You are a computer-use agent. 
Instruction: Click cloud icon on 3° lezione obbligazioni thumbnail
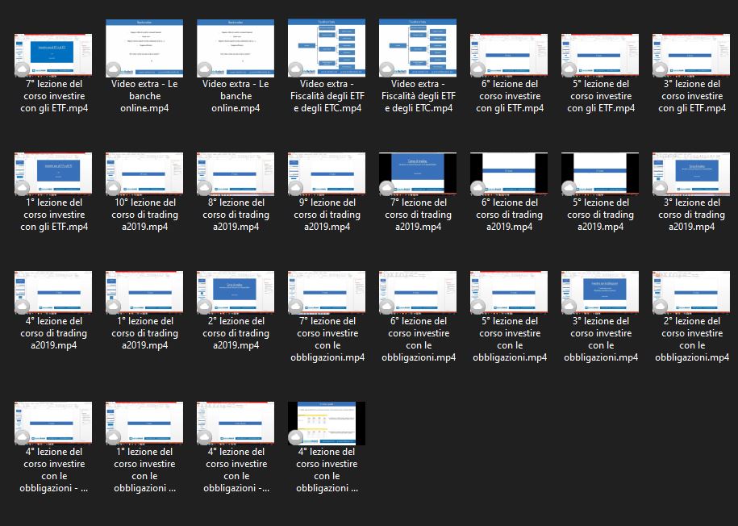coord(570,307)
